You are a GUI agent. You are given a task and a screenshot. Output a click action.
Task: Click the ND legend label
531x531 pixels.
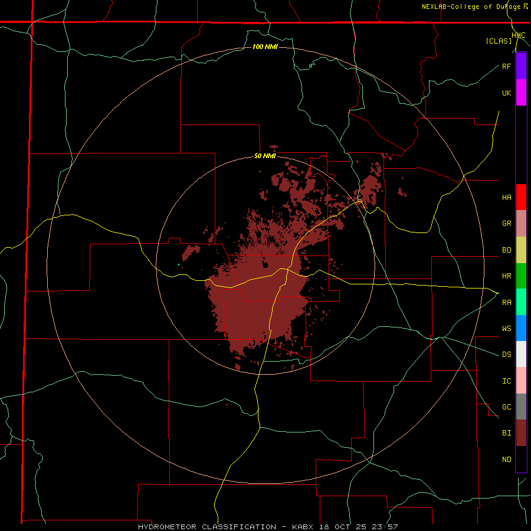coord(506,459)
